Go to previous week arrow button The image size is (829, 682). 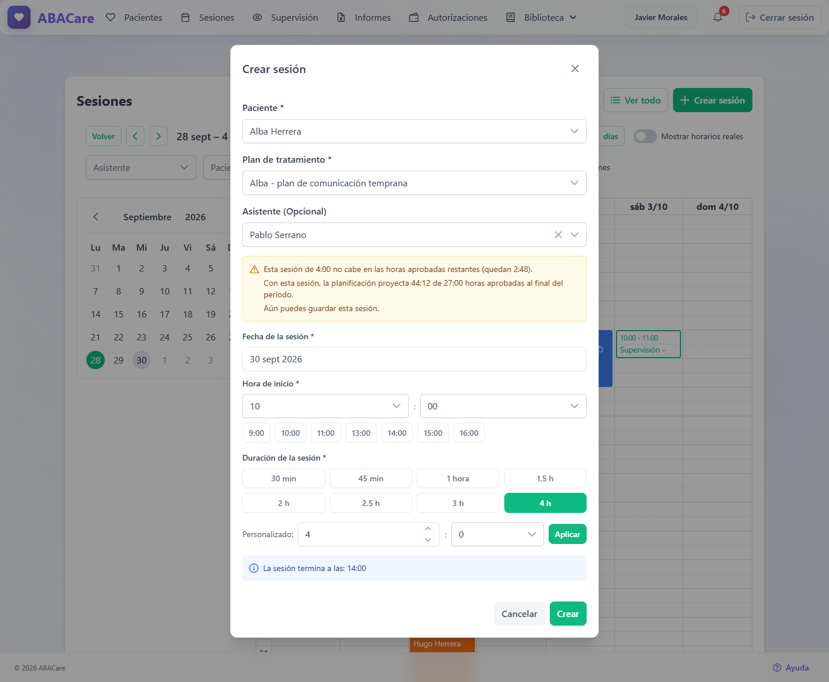[135, 136]
